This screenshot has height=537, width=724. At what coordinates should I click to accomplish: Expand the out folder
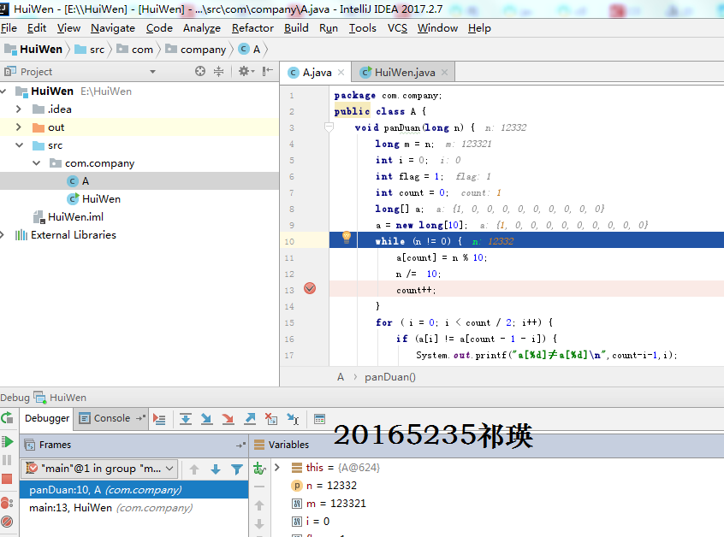coord(19,127)
